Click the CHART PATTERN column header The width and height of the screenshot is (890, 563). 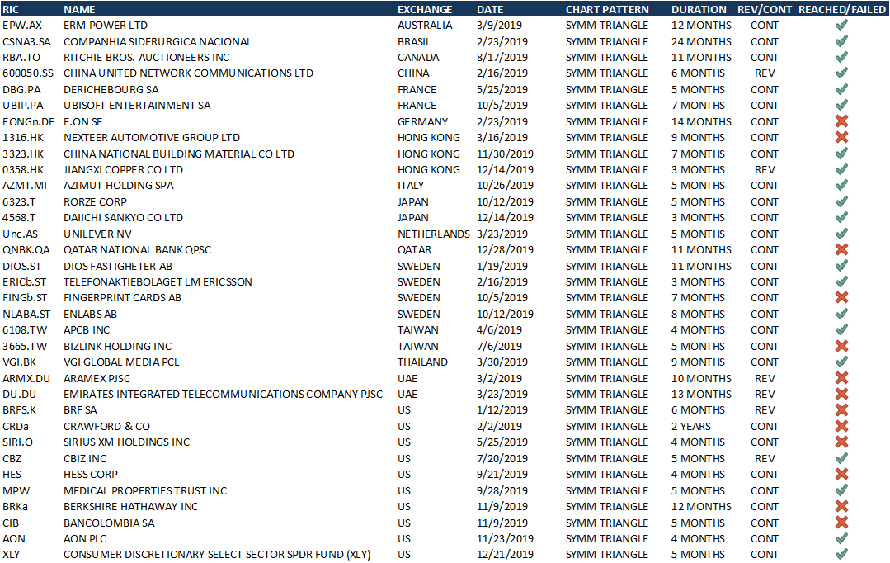pos(607,9)
